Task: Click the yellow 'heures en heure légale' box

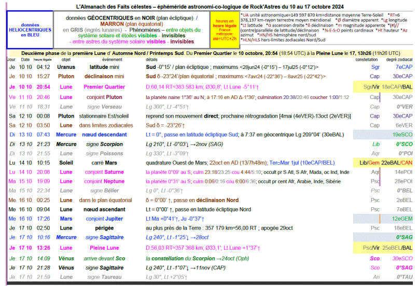Action: tap(225, 30)
